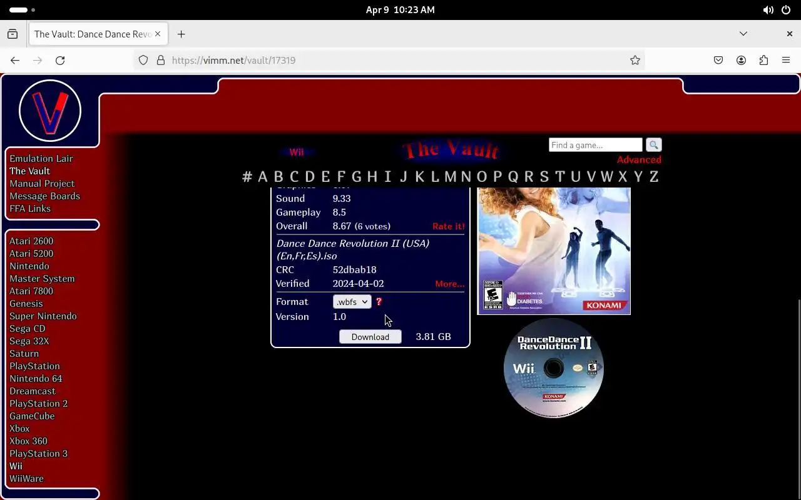
Task: Select Atari 7800 system
Action: coord(31,291)
